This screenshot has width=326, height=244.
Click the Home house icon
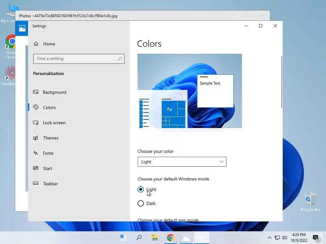(x=36, y=44)
